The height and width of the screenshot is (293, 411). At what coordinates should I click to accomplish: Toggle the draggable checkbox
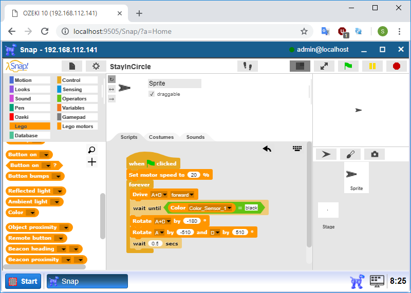pos(152,94)
